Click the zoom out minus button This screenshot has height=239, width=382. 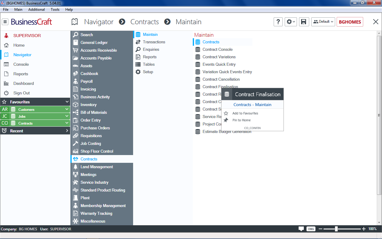[x=321, y=229]
